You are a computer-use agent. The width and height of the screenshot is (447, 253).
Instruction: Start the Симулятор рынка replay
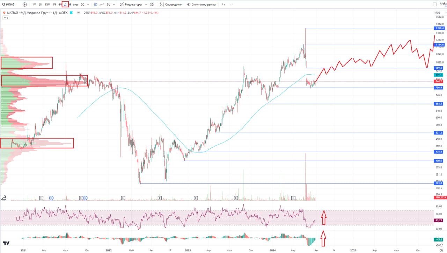pyautogui.click(x=201, y=5)
